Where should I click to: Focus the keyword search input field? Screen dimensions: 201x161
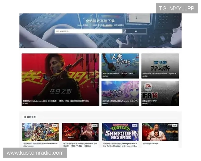pos(89,31)
